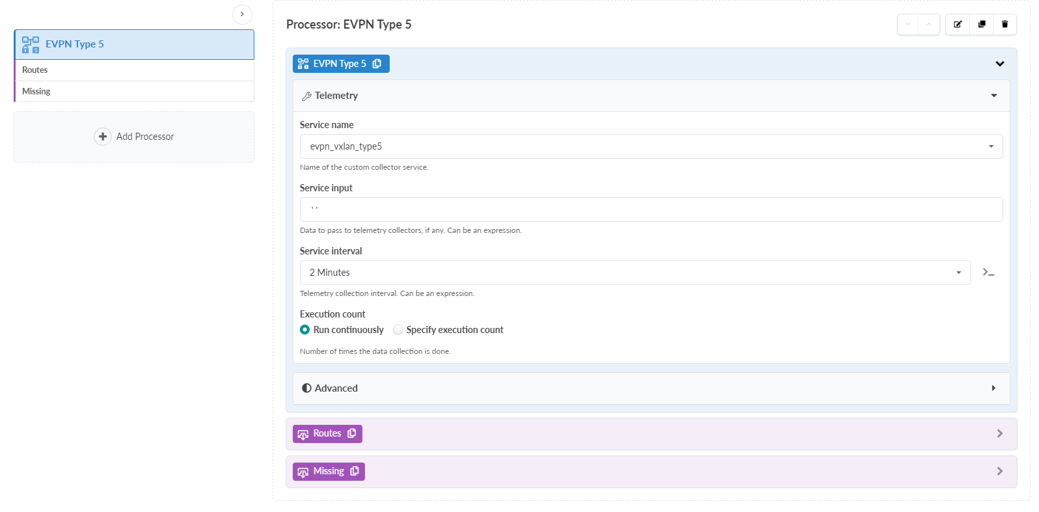Delete the processor with the trash icon
1039x512 pixels.
[1005, 25]
